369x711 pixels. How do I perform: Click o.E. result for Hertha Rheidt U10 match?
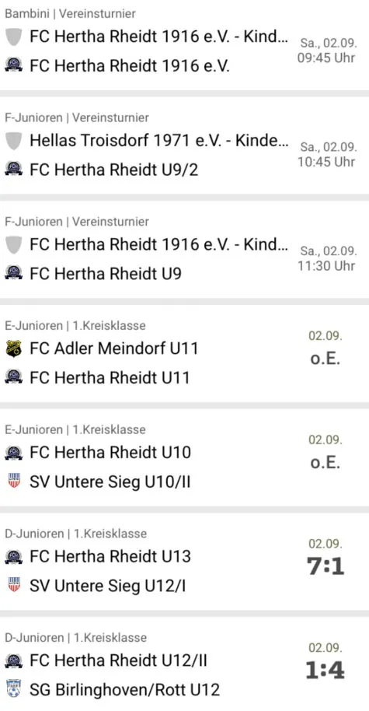point(325,463)
